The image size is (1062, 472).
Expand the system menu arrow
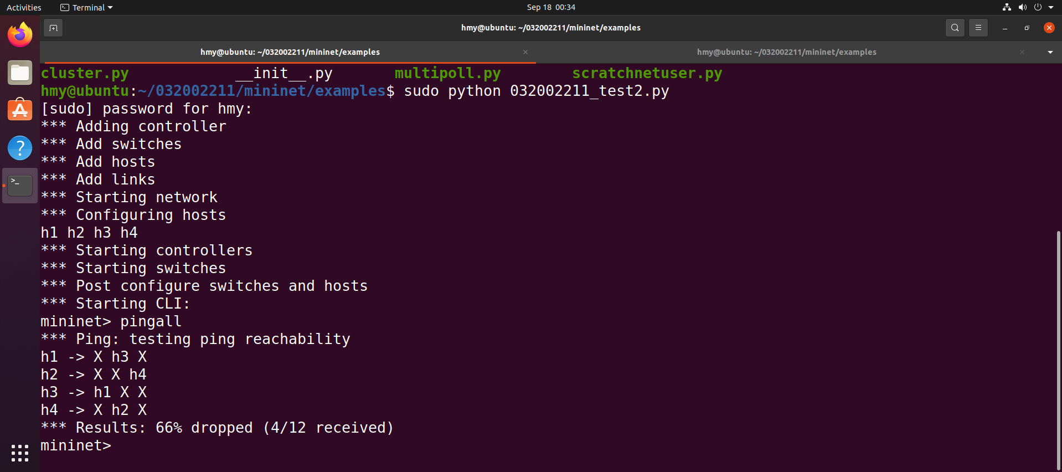click(1051, 7)
